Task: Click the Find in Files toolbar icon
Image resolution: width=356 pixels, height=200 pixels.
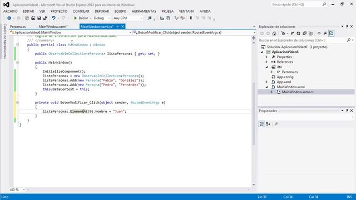Action: [150, 18]
